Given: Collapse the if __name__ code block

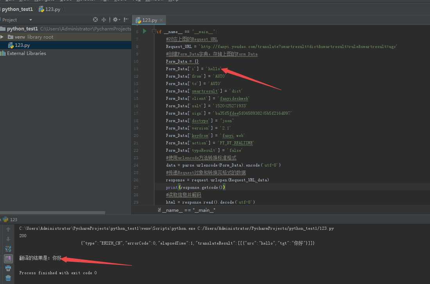Looking at the screenshot, I should (154, 32).
